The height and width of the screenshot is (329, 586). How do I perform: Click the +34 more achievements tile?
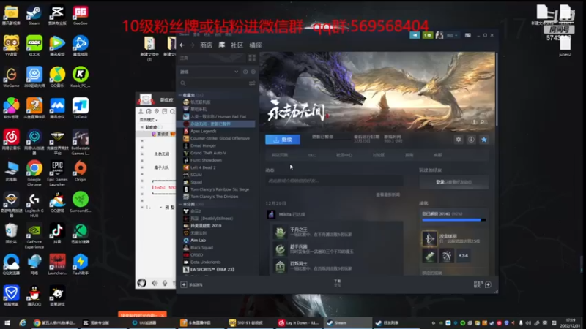click(x=464, y=256)
